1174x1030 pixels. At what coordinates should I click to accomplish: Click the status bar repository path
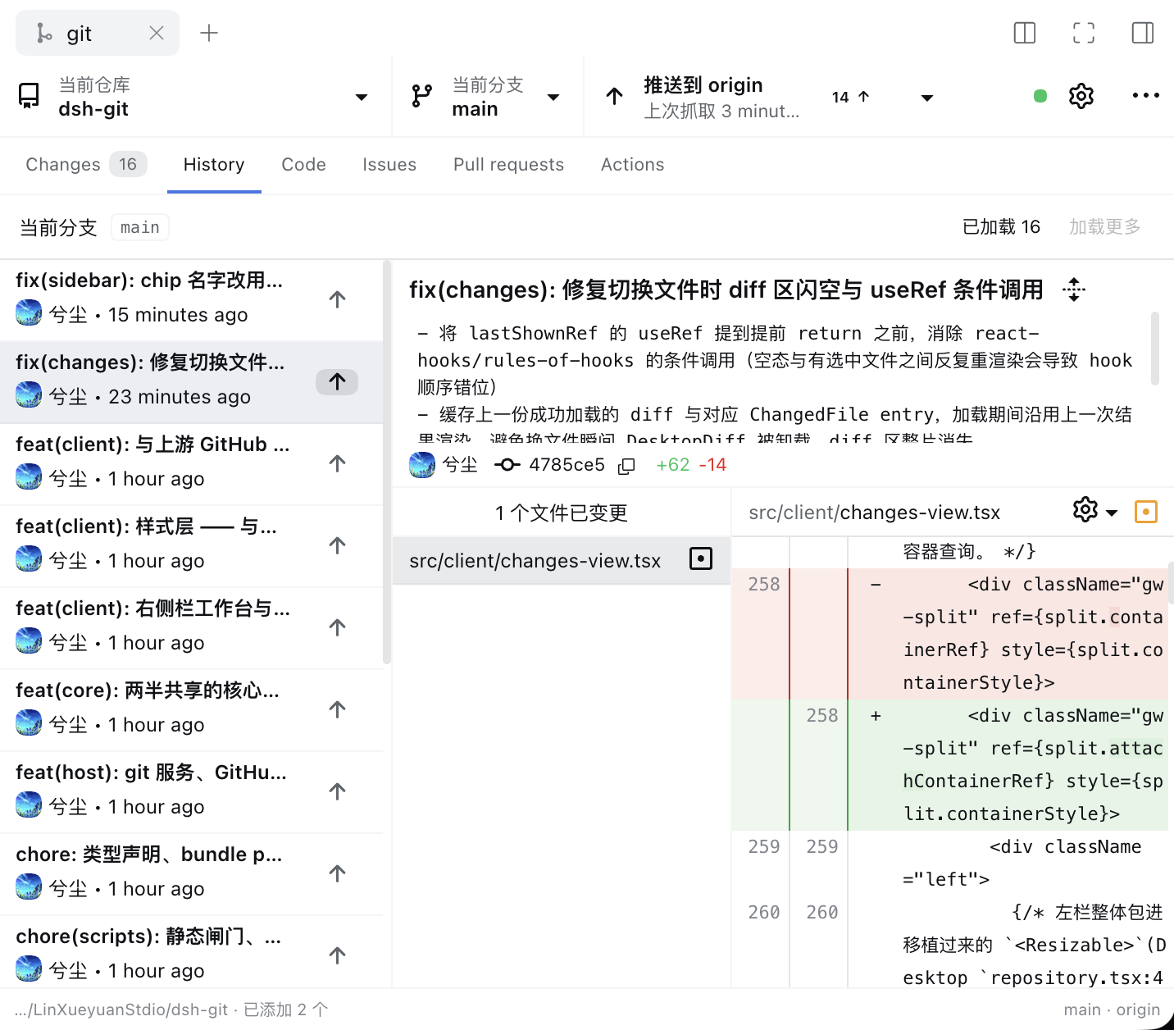click(121, 1009)
